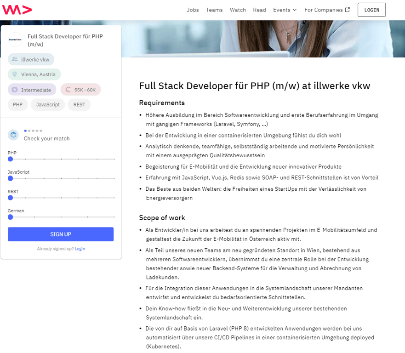Click the German language slider handle
This screenshot has width=405, height=353.
tap(10, 217)
